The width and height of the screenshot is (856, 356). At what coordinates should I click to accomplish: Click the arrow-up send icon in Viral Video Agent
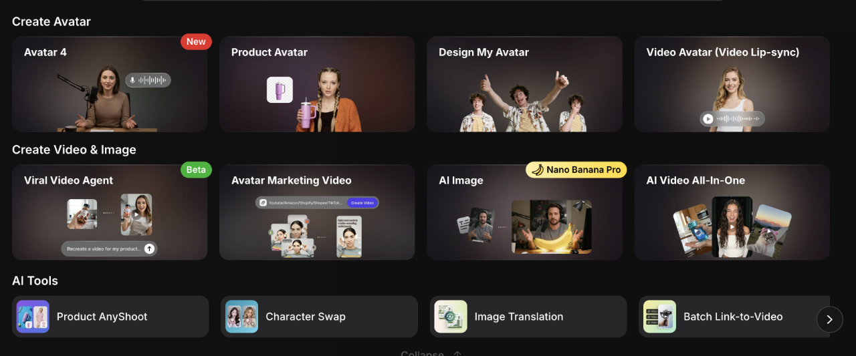pyautogui.click(x=150, y=248)
